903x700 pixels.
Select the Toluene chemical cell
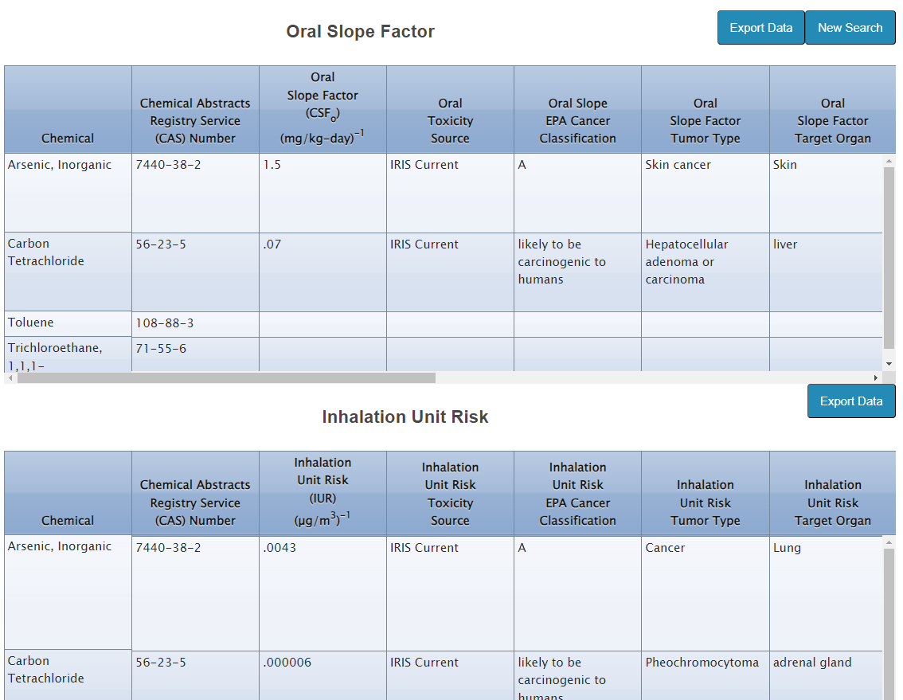(x=31, y=323)
